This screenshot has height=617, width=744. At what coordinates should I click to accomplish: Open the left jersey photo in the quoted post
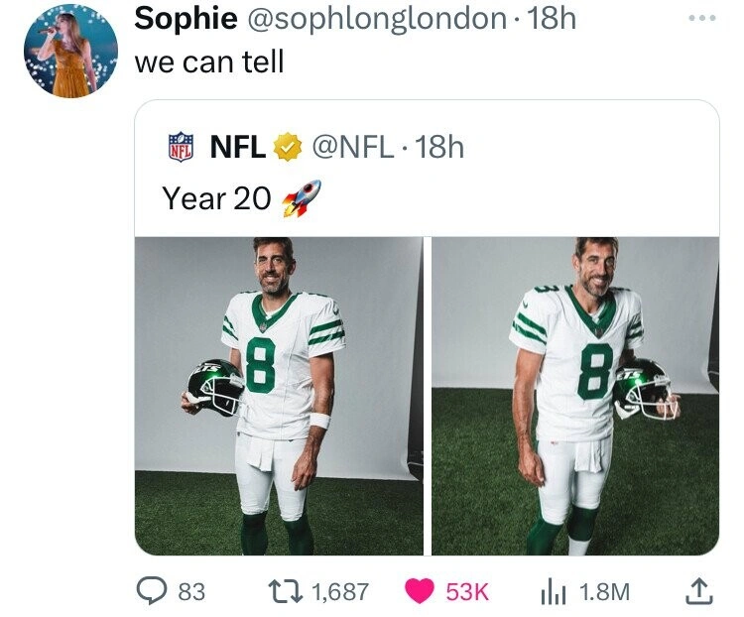coord(279,395)
